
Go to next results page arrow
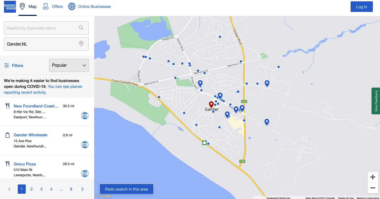coord(83,189)
